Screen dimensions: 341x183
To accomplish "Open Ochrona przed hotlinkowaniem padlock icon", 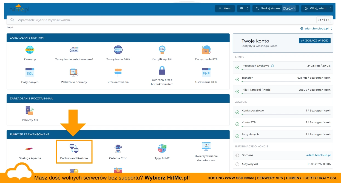I will click(x=162, y=71).
